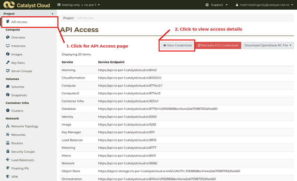The width and height of the screenshot is (297, 181).
Task: Open the Routers sidebar link
Action: point(17,143)
